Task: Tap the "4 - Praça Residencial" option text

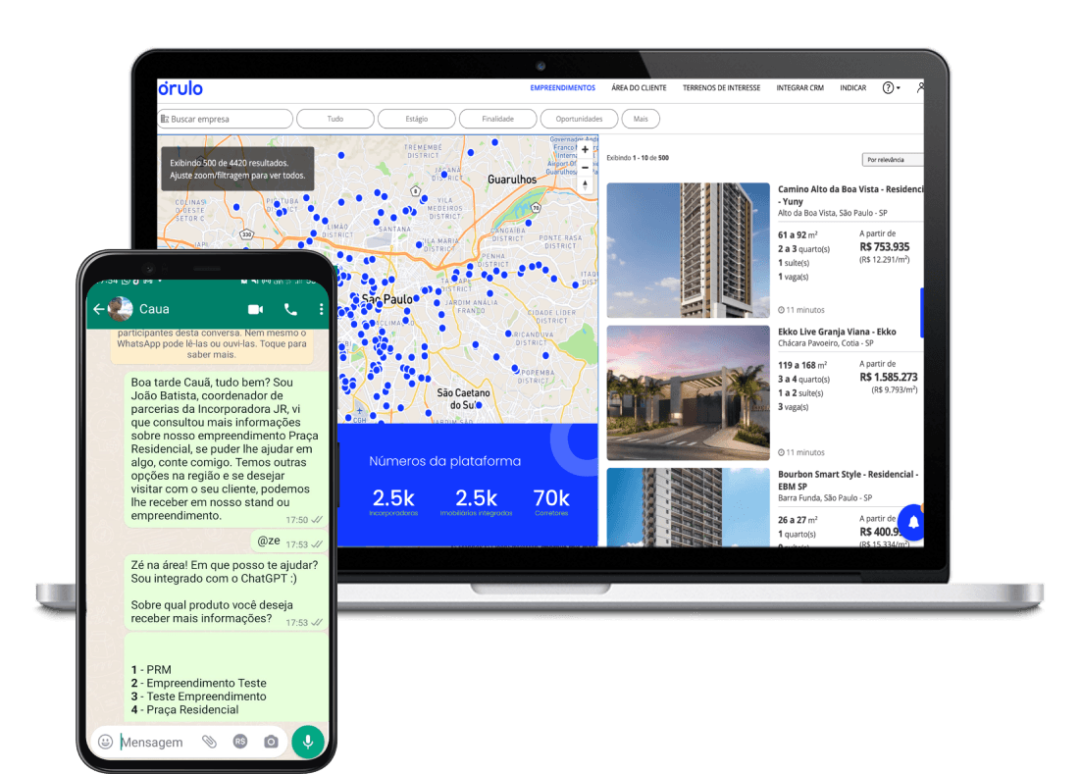Action: pos(184,710)
